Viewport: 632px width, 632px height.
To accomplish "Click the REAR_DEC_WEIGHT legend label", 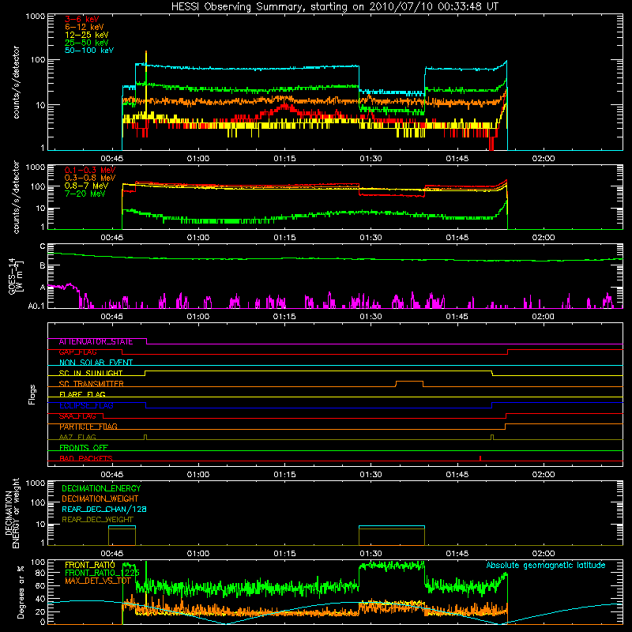I will click(97, 520).
